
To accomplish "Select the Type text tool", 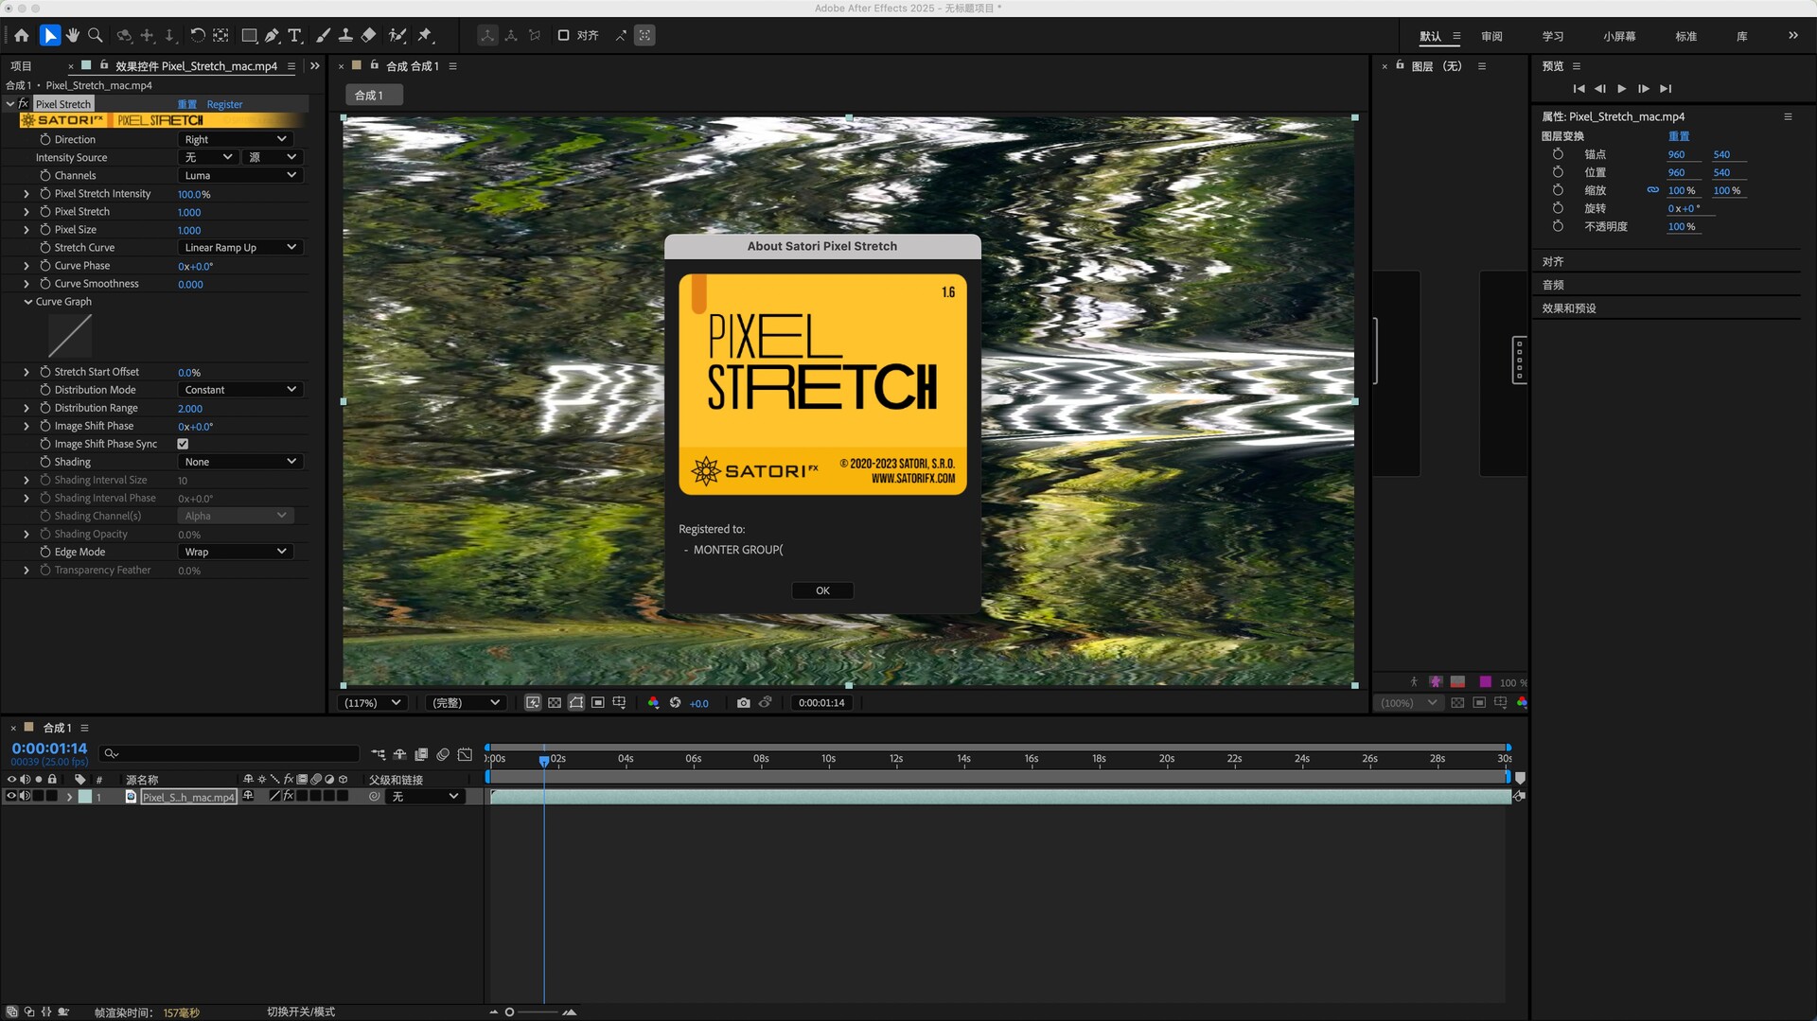I will (295, 36).
